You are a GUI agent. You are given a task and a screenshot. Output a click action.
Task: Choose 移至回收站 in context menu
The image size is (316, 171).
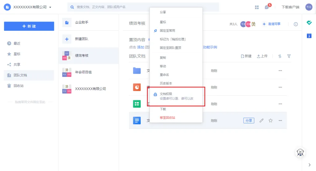pos(176,118)
